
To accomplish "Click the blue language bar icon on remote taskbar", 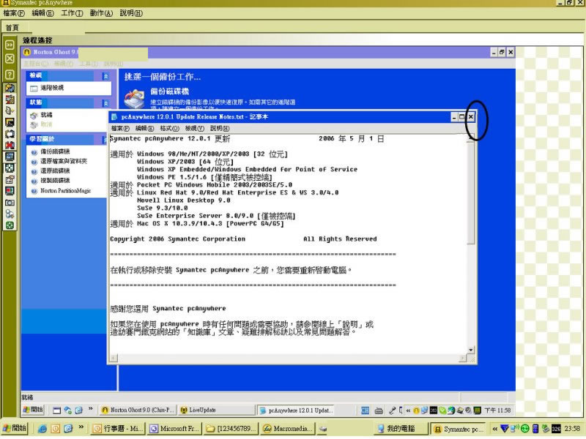I will (365, 410).
